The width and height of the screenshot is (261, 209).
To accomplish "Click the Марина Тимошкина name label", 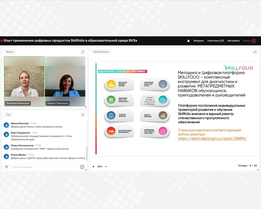I will point(58,103).
